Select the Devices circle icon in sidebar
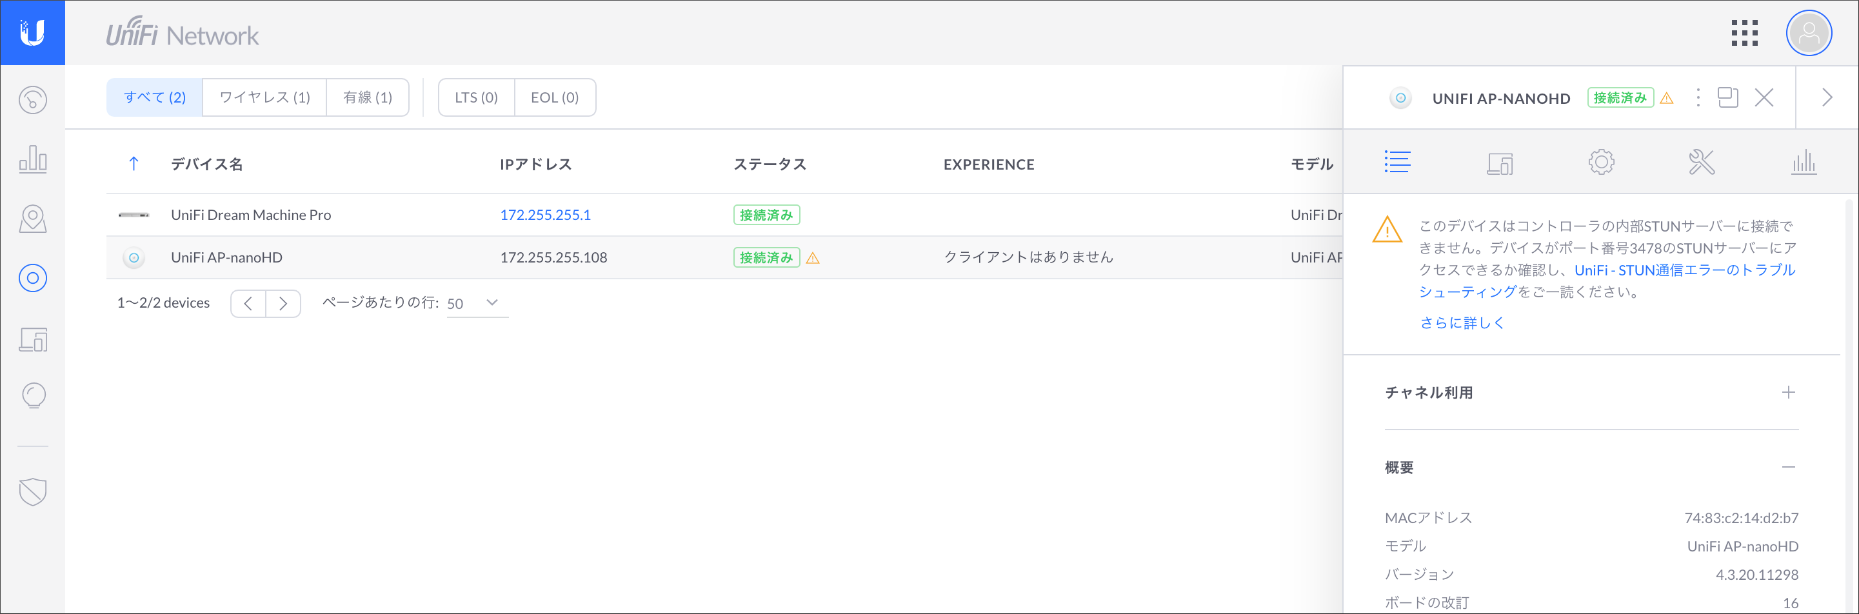The width and height of the screenshot is (1859, 614). point(32,278)
